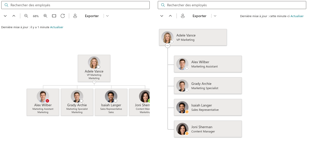Click the person icon in right toolbar
This screenshot has width=309, height=141.
[x=183, y=16]
